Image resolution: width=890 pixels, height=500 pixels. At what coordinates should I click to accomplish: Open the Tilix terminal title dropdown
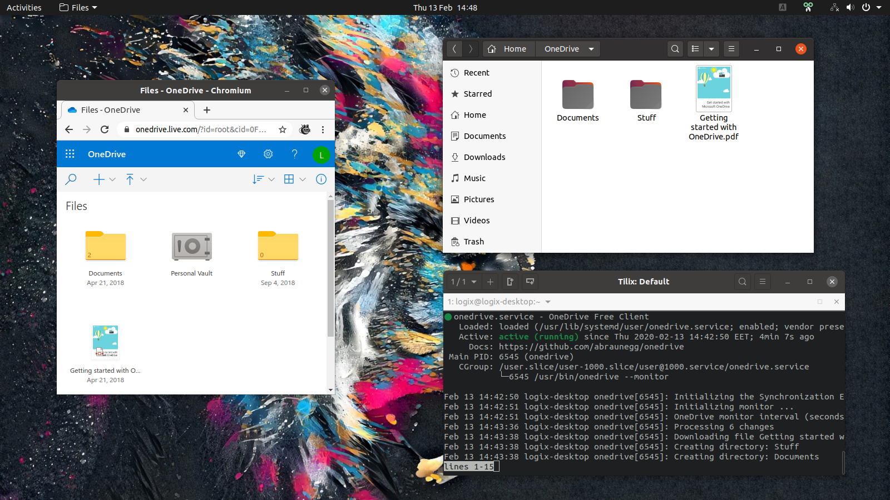(x=548, y=302)
